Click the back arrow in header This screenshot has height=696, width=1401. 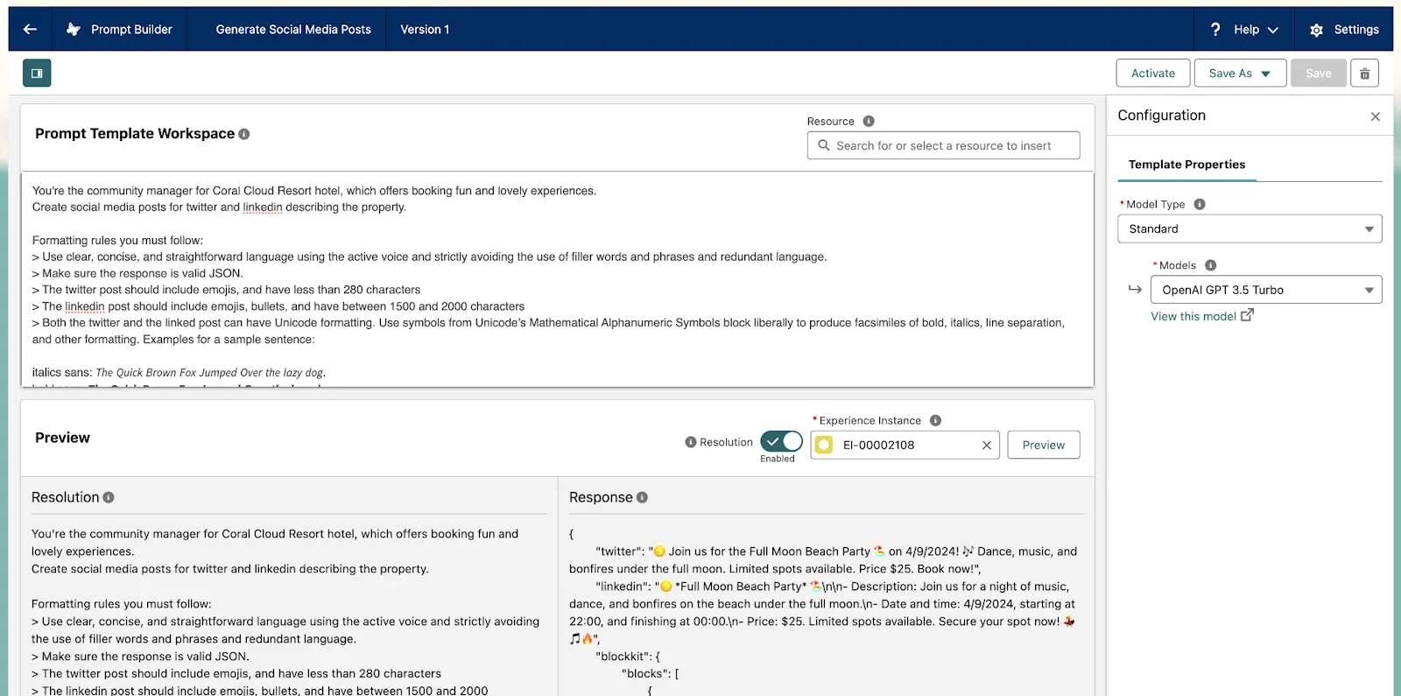pos(30,29)
